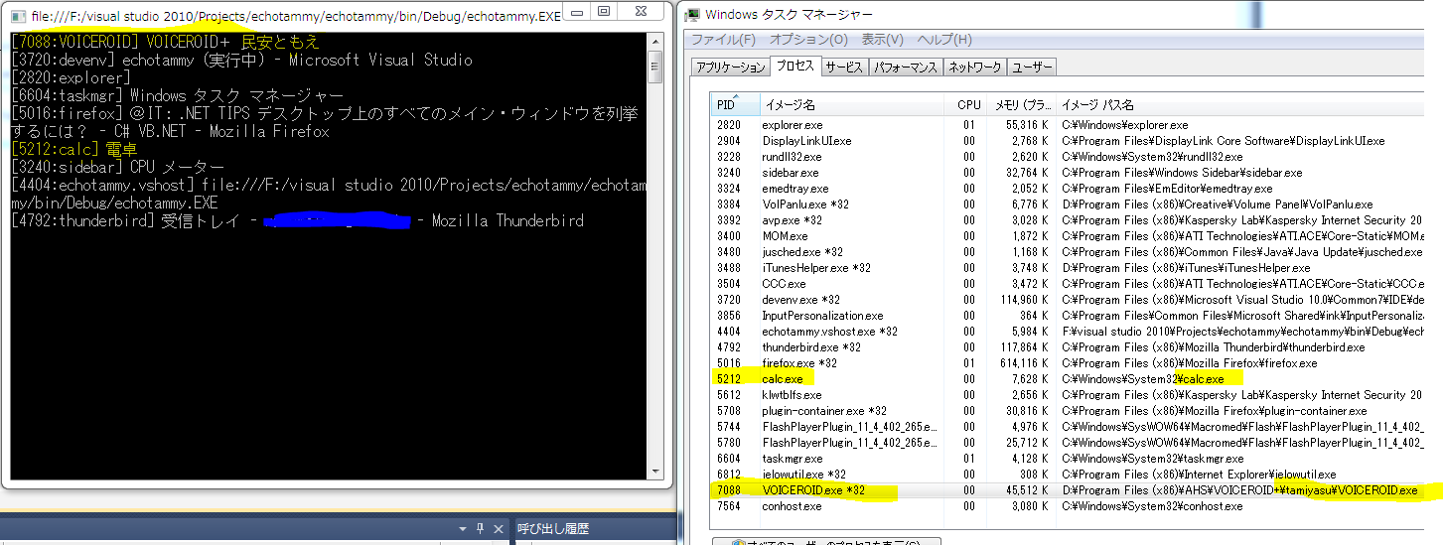The width and height of the screenshot is (1443, 545).
Task: Click the [4404:echotammy.vshost] console line
Action: [328, 194]
